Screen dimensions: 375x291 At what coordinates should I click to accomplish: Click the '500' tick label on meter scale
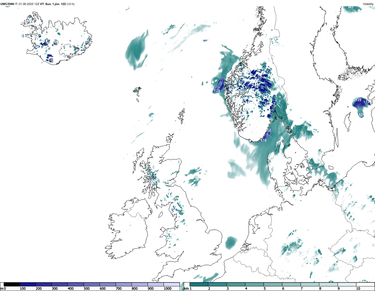[86, 289]
